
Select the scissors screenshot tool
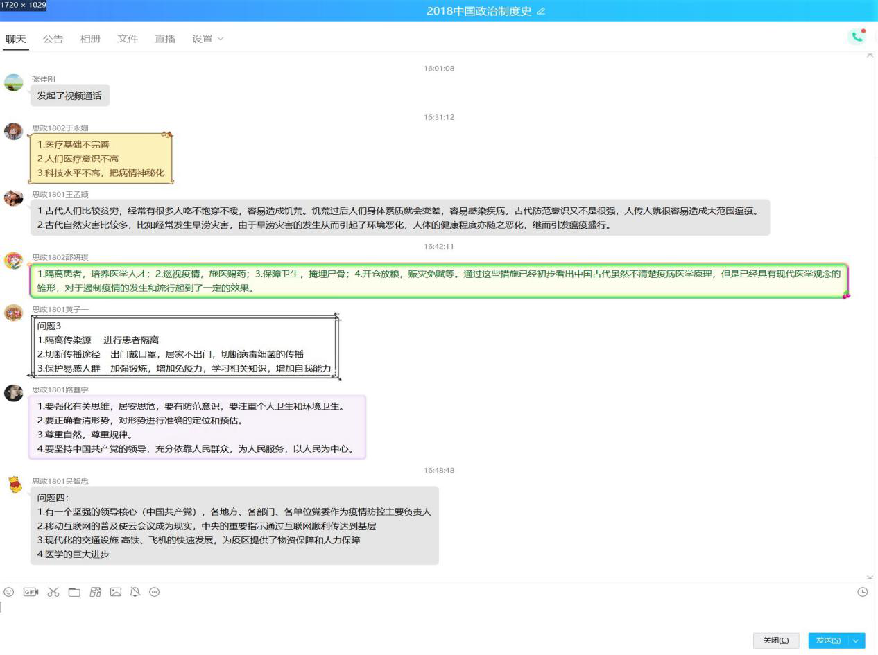point(53,592)
